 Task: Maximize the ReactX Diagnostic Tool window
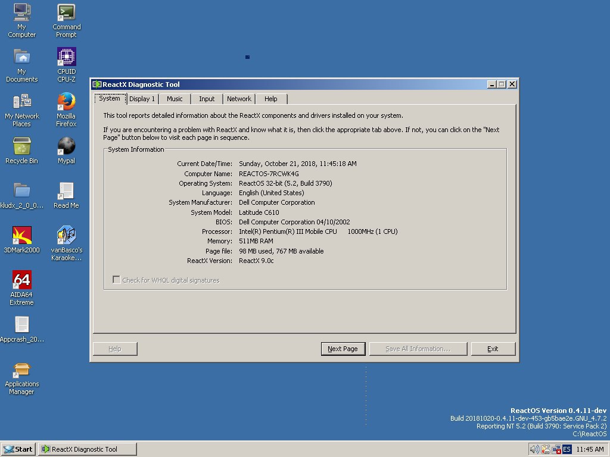(502, 84)
